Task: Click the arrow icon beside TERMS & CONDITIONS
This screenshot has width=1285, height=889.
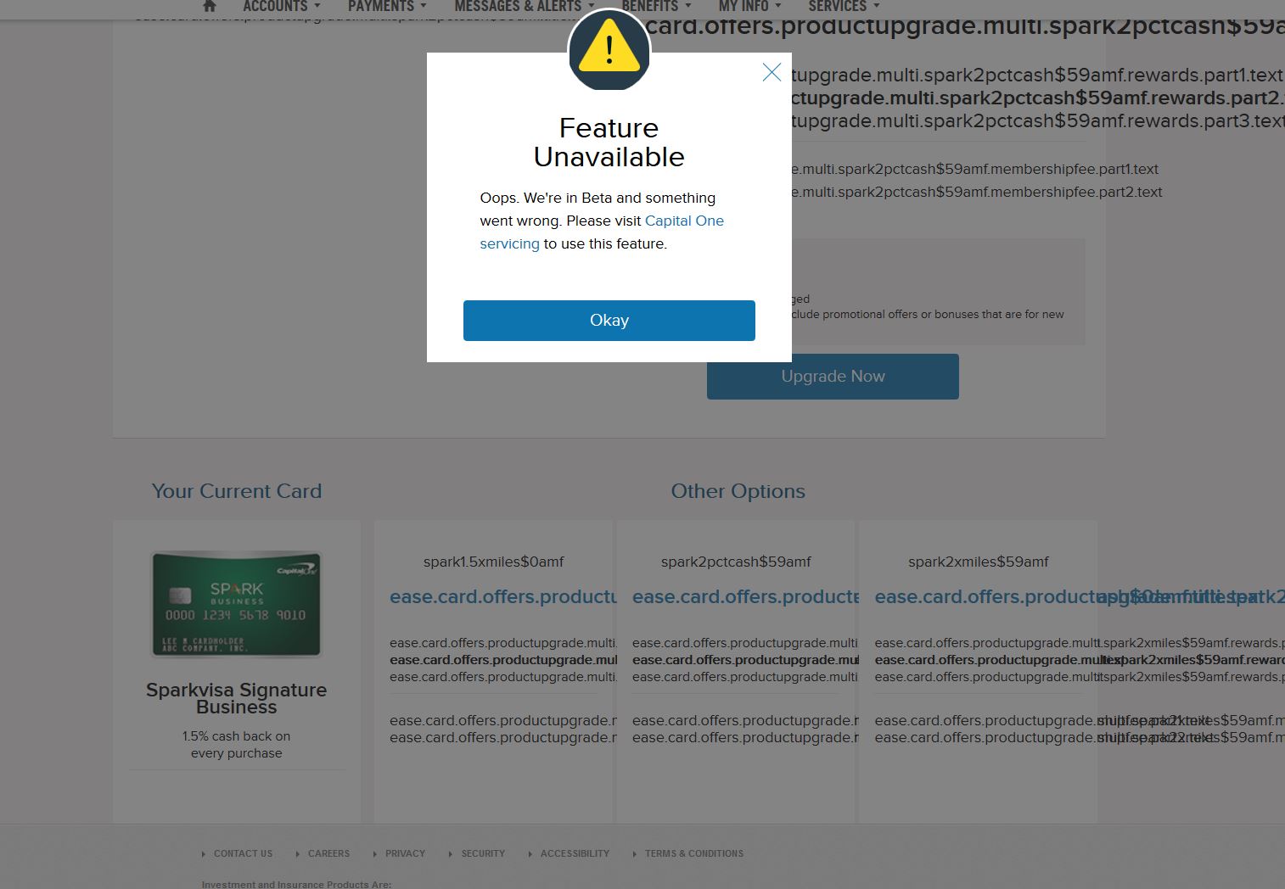Action: click(635, 854)
